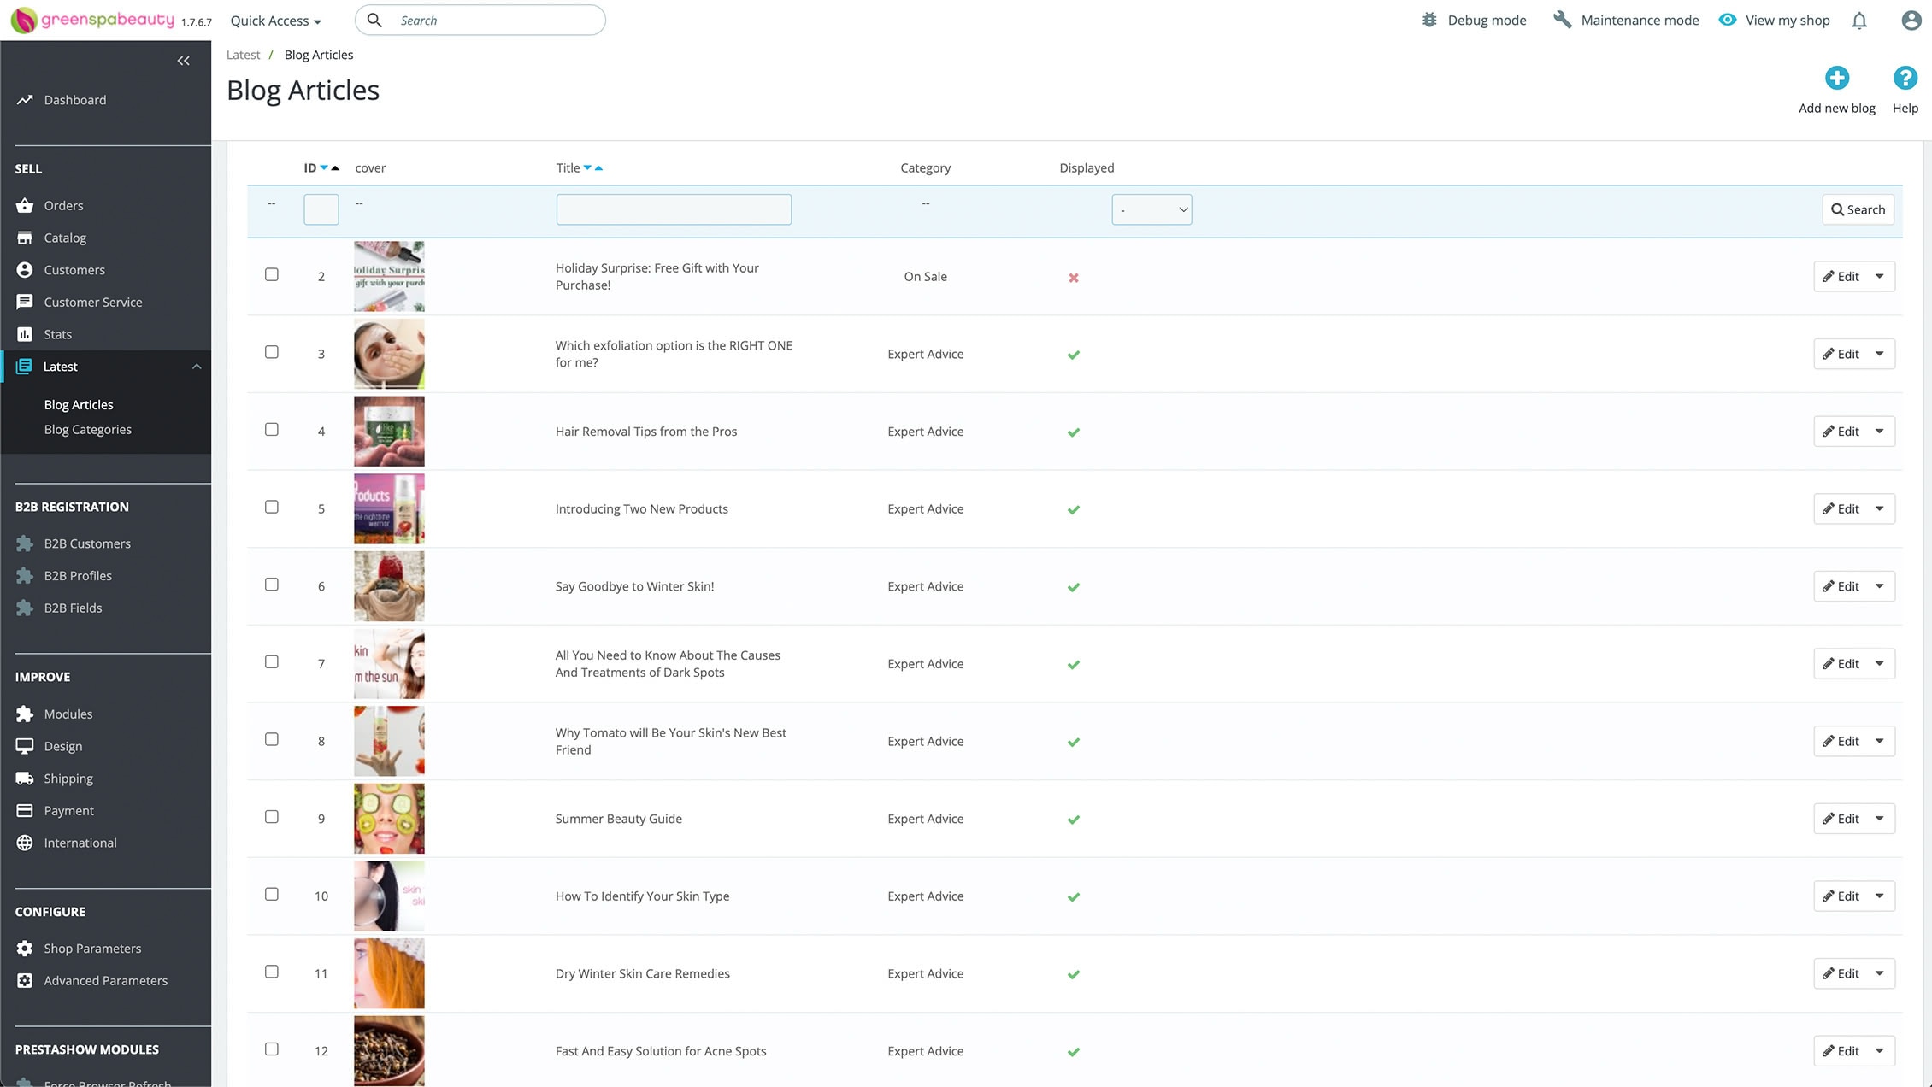Click the Search filter button
The width and height of the screenshot is (1932, 1087).
(x=1858, y=209)
